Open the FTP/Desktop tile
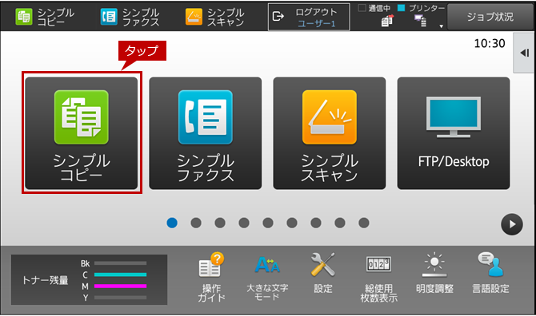The image size is (536, 316). (454, 133)
